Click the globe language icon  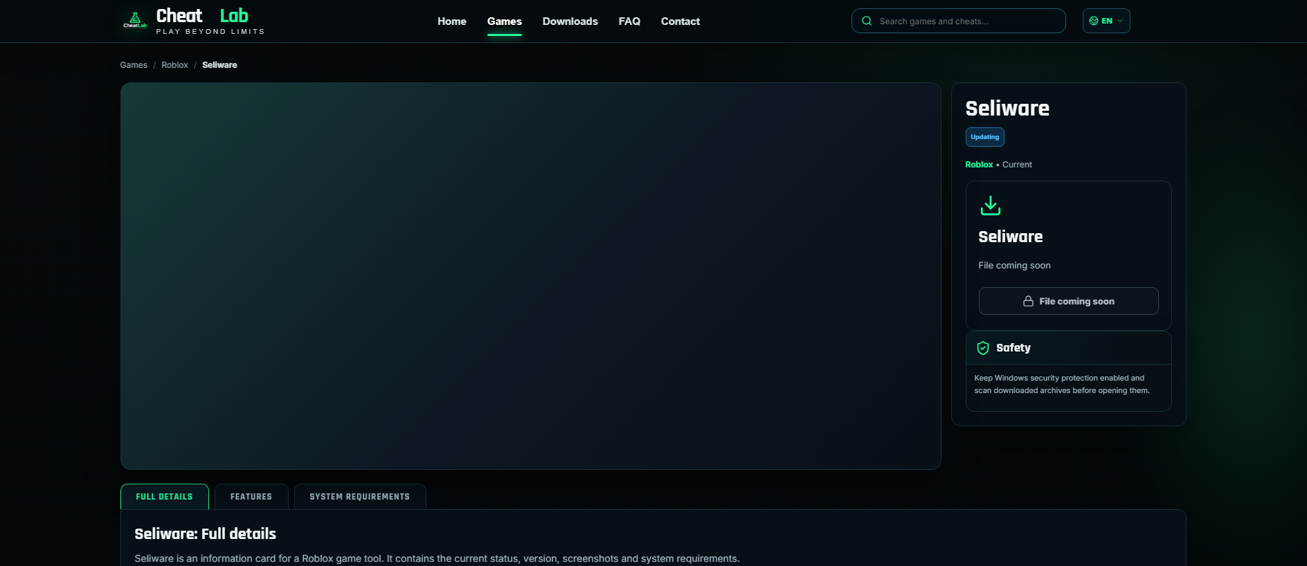[1094, 21]
